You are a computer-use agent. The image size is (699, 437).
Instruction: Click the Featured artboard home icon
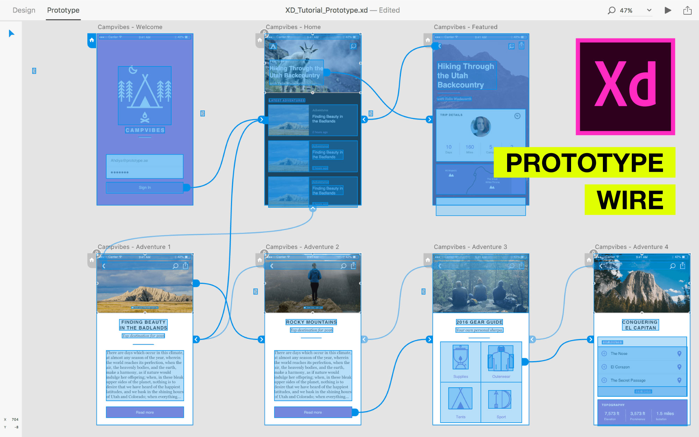[x=428, y=40]
